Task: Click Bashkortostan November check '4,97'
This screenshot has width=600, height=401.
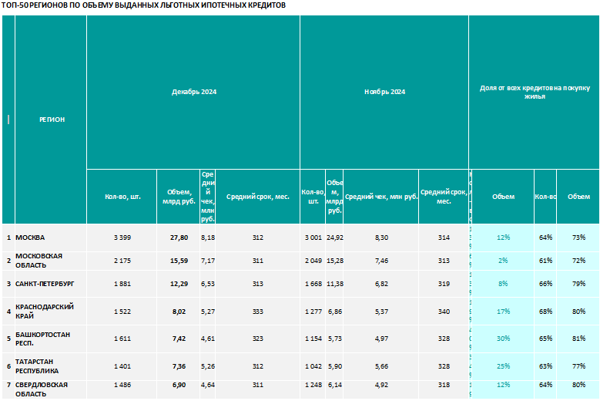Action: tap(381, 339)
